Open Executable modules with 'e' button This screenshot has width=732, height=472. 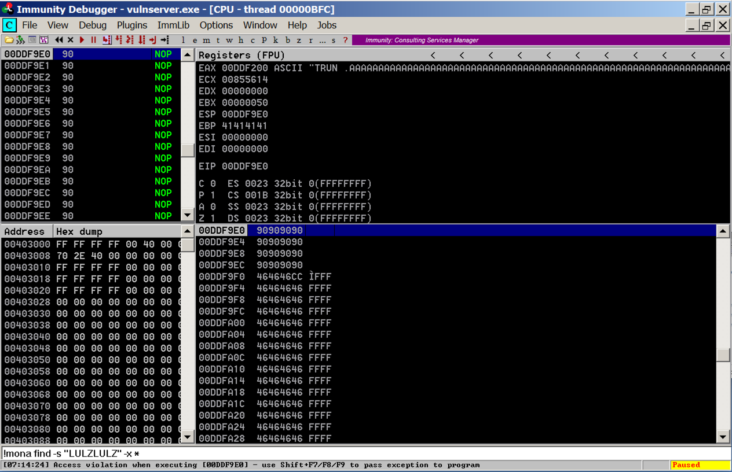click(x=195, y=40)
